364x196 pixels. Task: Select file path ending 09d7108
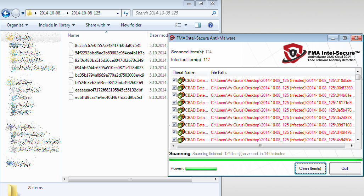(x=283, y=125)
